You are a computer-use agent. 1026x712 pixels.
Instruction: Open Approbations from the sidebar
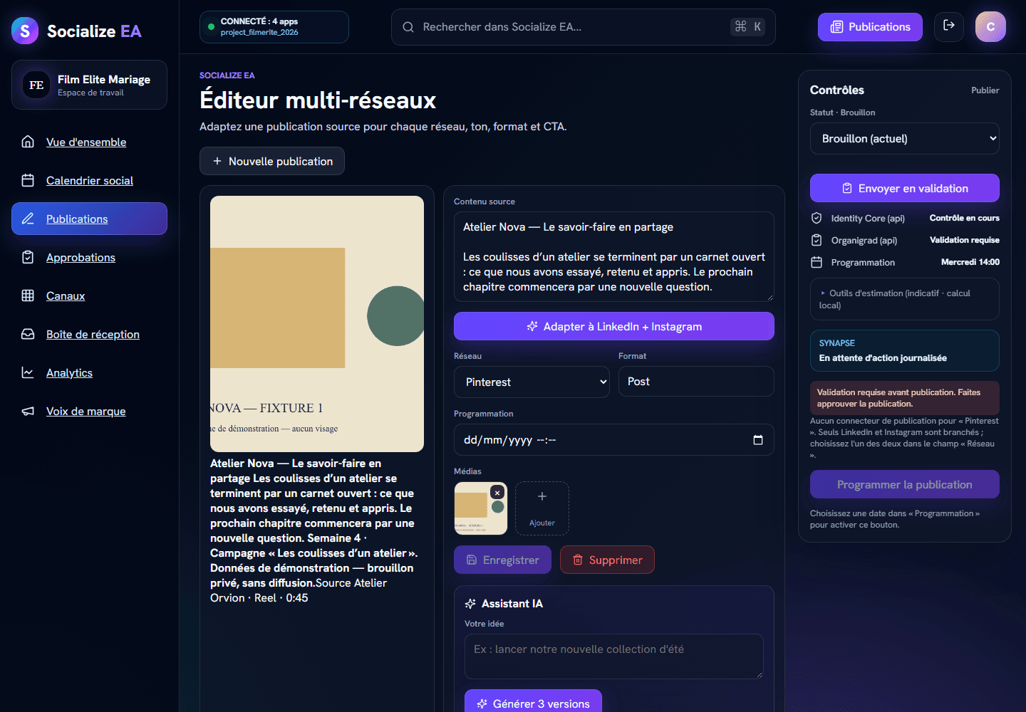pos(89,257)
